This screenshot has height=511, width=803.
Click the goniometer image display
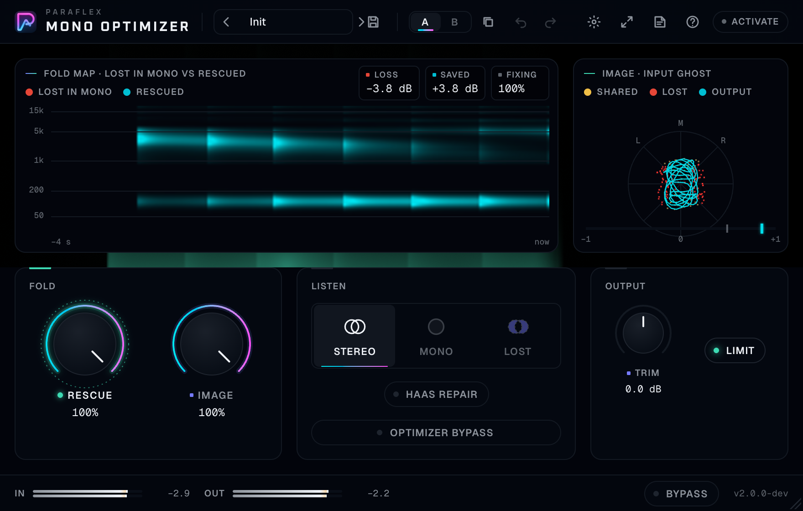click(x=681, y=184)
